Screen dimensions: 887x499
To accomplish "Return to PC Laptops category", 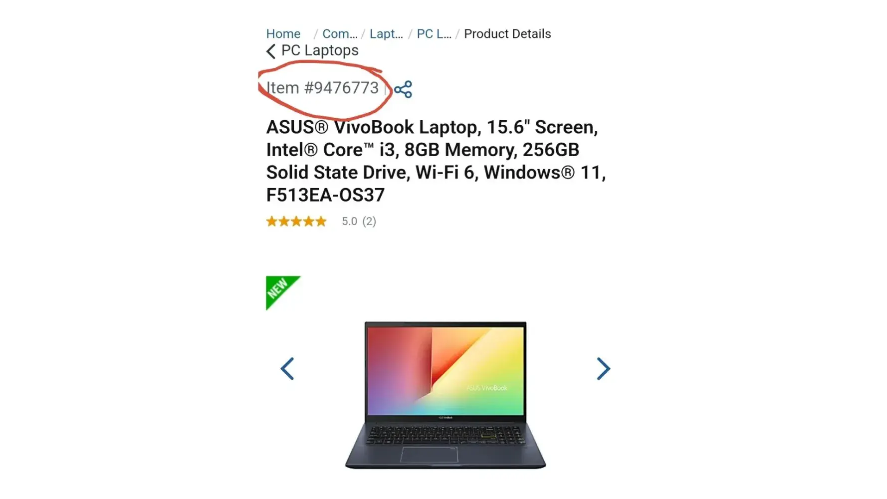I will pyautogui.click(x=320, y=50).
